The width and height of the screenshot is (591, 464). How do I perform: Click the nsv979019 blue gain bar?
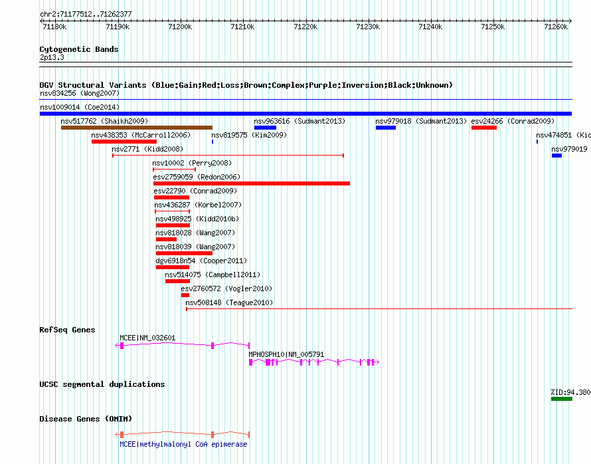(556, 156)
